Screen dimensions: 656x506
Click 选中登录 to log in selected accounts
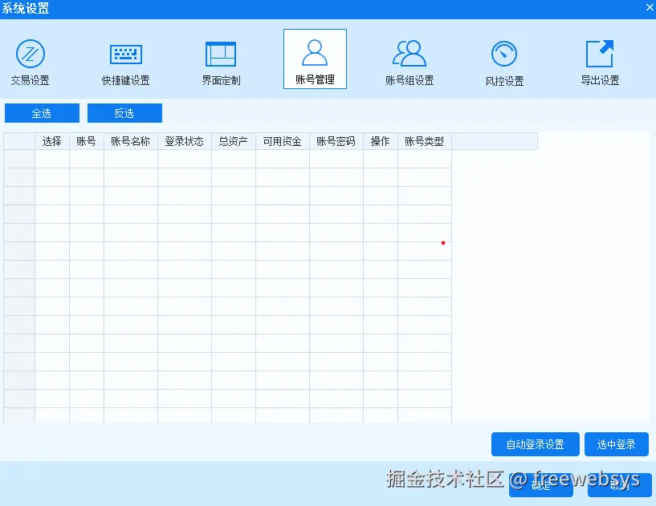pos(617,444)
